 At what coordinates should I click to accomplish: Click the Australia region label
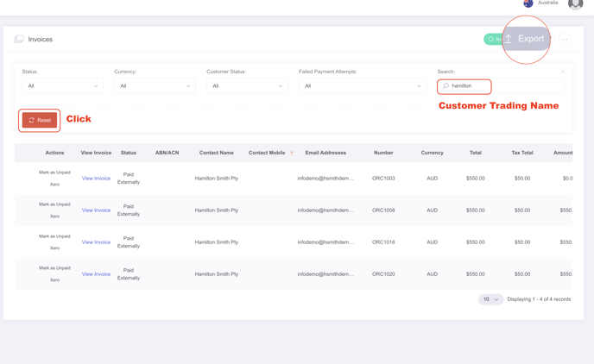[547, 3]
